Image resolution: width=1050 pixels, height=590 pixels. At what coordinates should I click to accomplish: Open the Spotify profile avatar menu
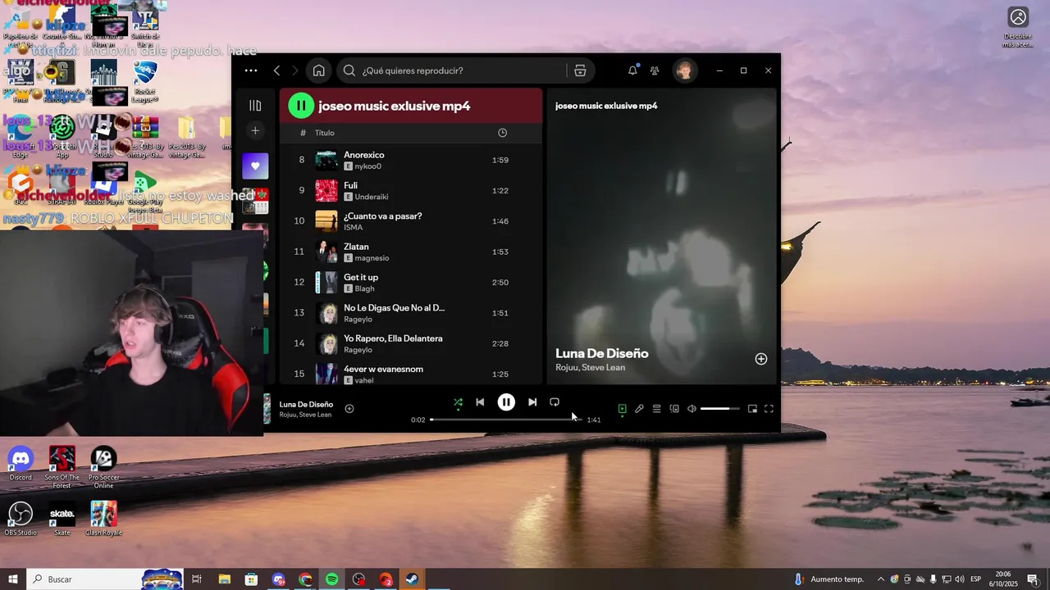pos(684,70)
